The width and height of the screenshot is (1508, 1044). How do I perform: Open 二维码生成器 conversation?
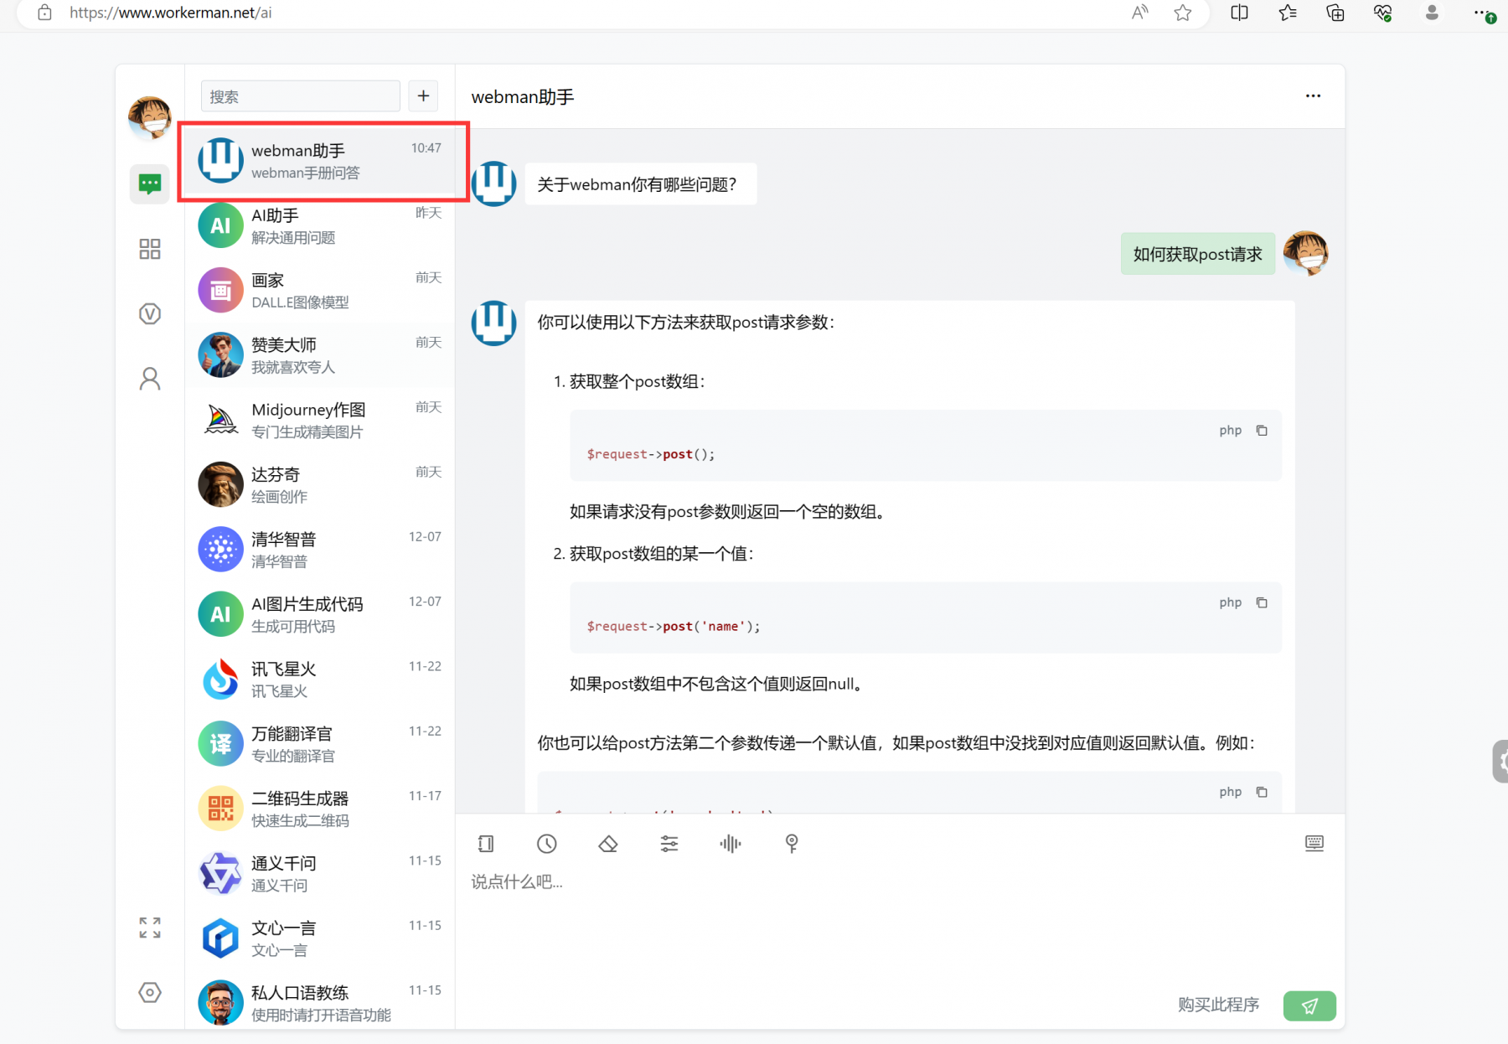pos(320,809)
